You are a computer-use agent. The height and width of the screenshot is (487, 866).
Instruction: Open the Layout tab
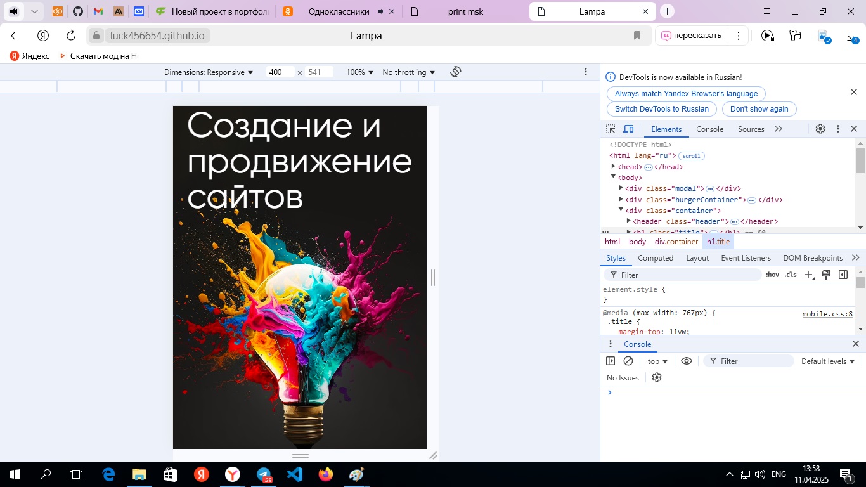(697, 258)
